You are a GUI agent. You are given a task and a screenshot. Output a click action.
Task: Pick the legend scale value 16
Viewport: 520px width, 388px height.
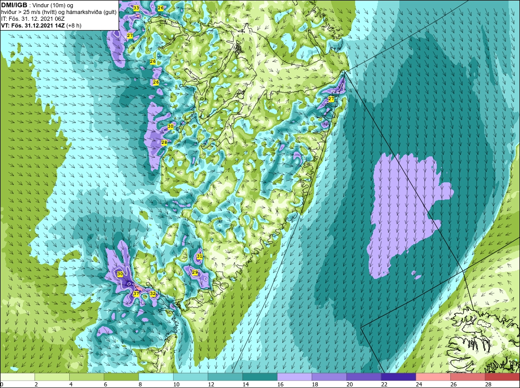point(280,384)
